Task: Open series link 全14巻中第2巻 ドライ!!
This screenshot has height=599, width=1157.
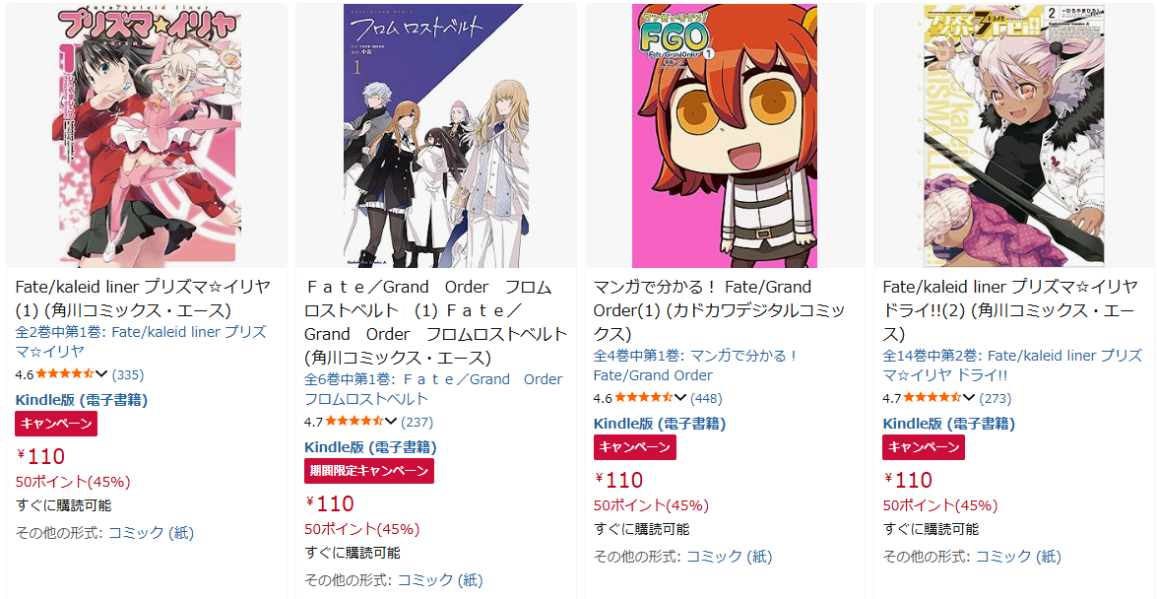Action: tap(1012, 365)
